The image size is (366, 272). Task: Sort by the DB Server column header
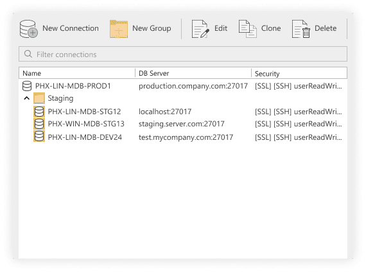(193, 73)
